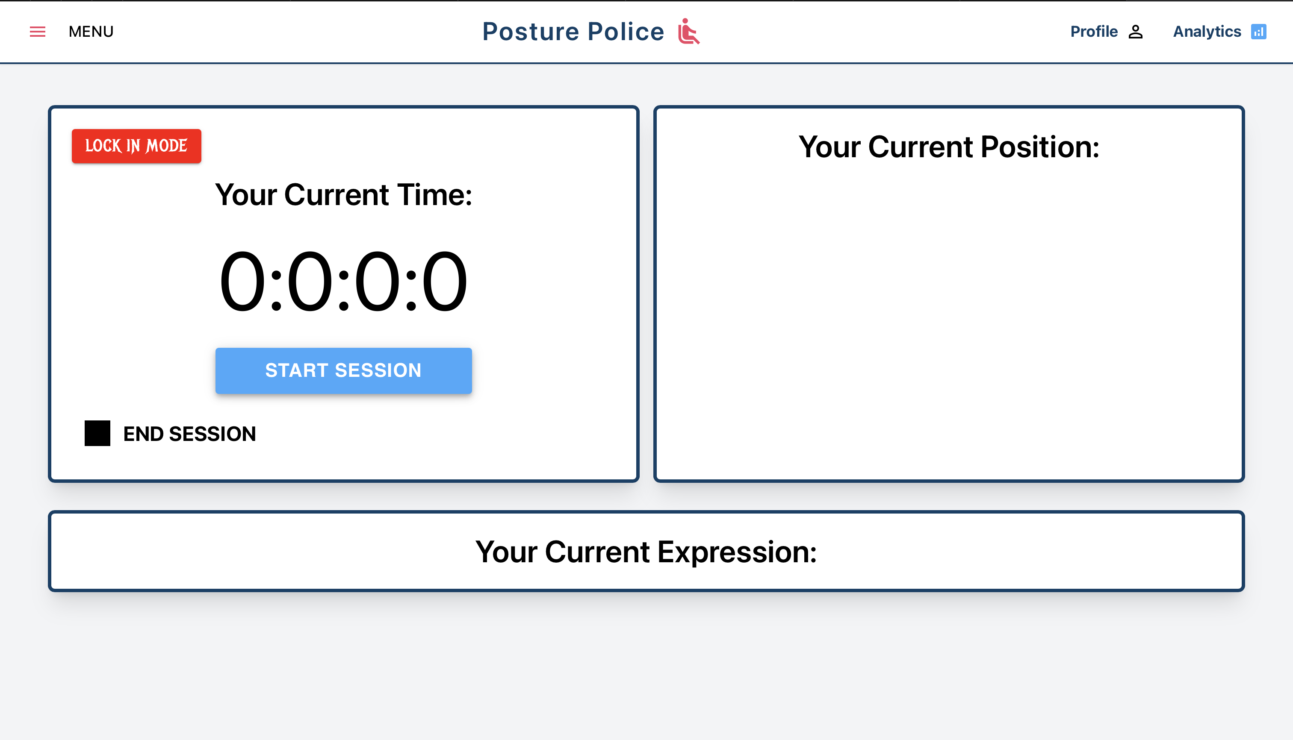
Task: Click the black stop square icon
Action: click(x=97, y=433)
